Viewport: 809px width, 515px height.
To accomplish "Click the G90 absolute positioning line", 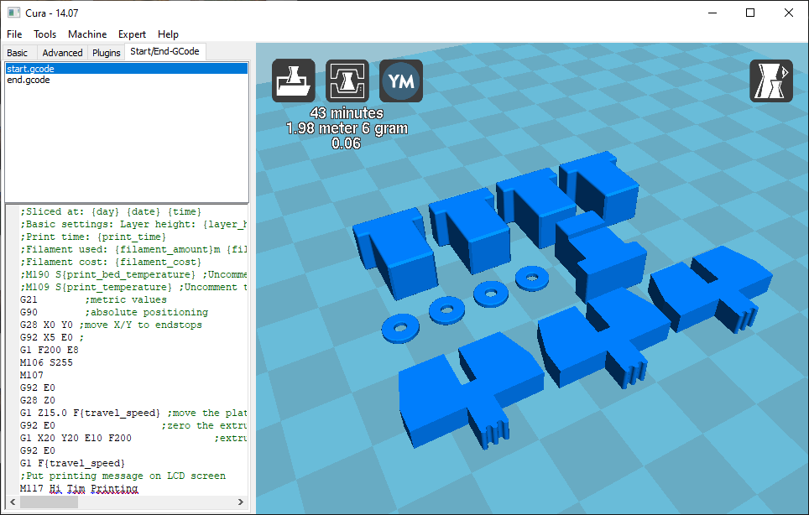I will point(114,312).
